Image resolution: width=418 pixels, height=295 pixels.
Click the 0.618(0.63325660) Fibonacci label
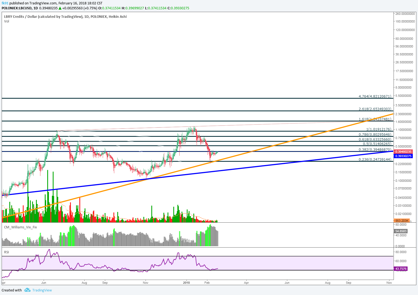pos(375,139)
